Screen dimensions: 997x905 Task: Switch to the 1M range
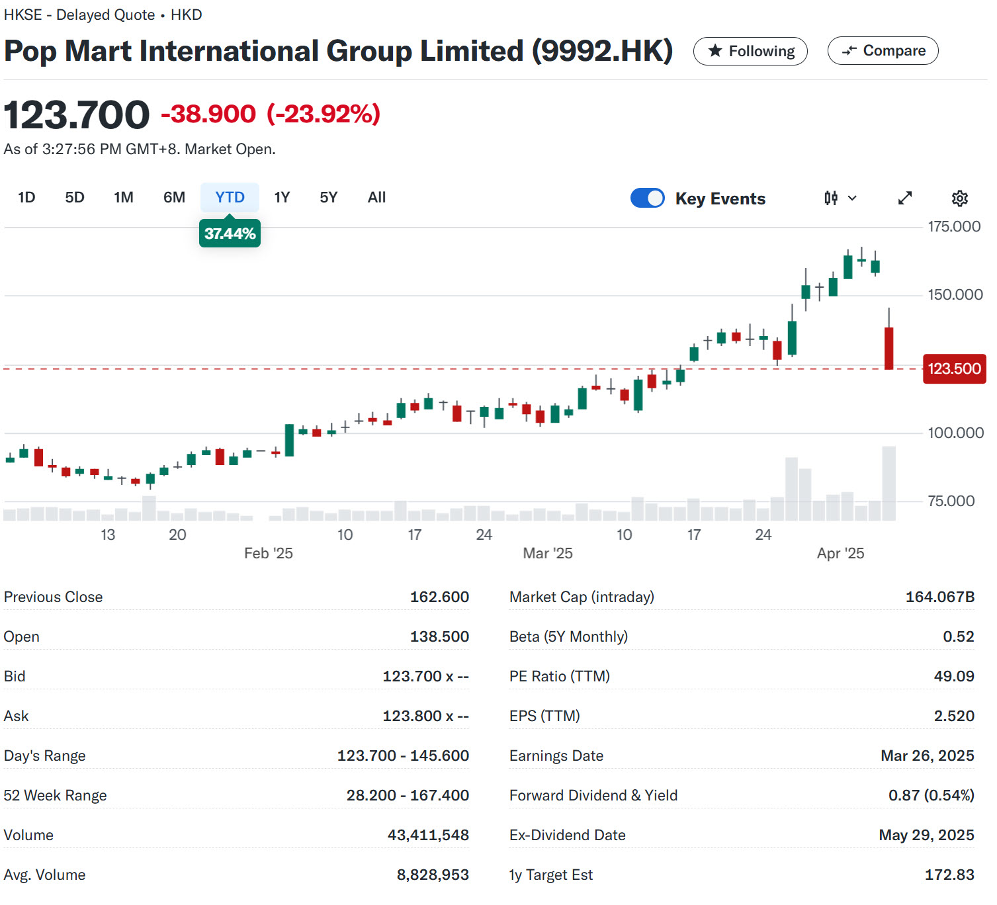(124, 197)
